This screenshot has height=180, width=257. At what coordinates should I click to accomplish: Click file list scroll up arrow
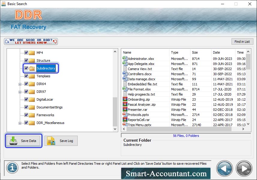(x=248, y=52)
